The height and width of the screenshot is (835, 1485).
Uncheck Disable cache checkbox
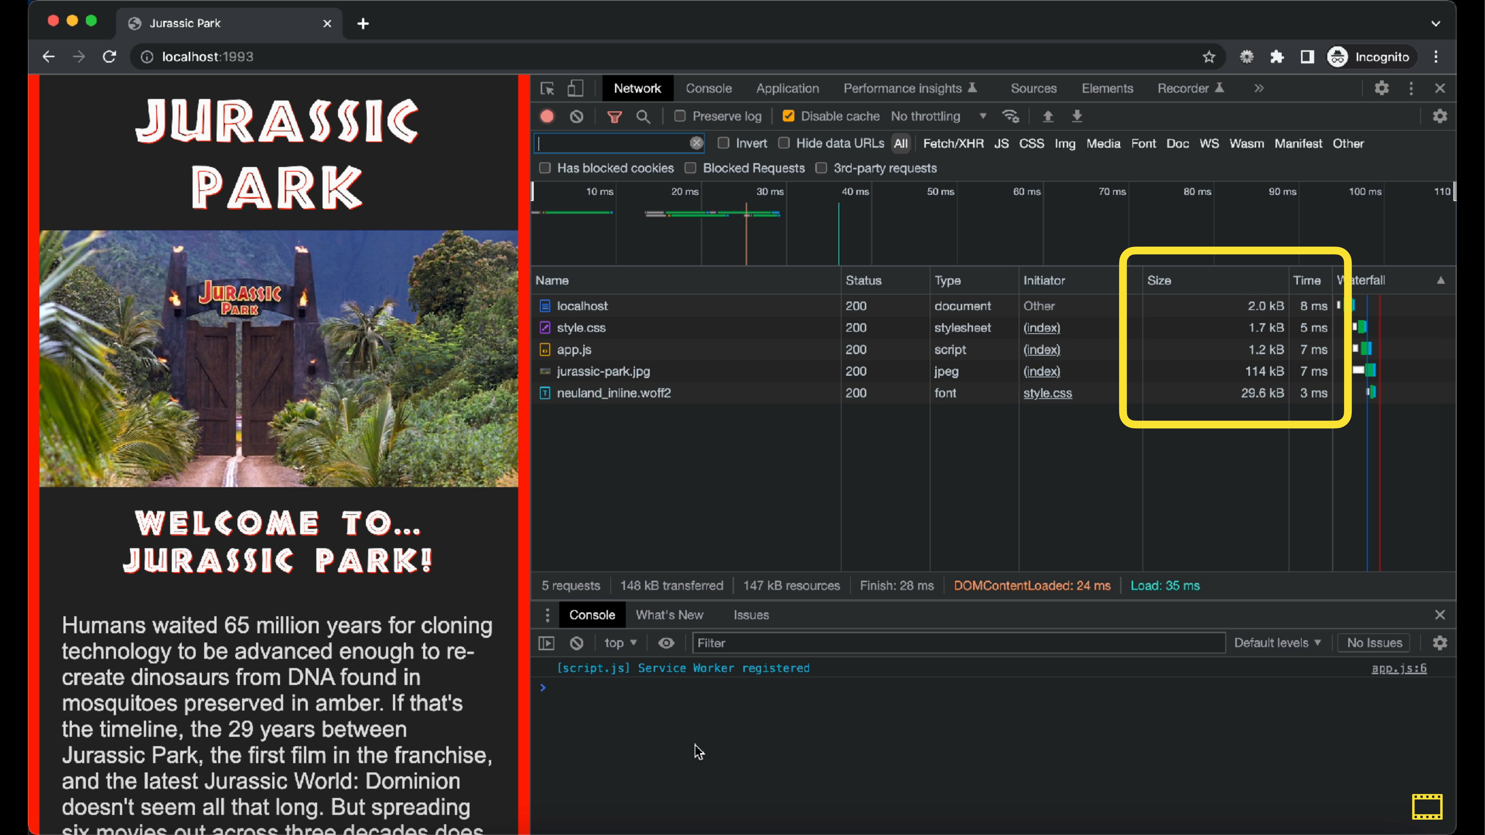tap(789, 116)
